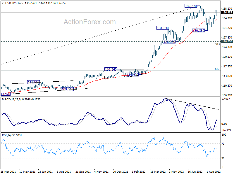The image size is (234, 175).
Task: Click the 126.350 label on the chart
Action: [x=169, y=42]
